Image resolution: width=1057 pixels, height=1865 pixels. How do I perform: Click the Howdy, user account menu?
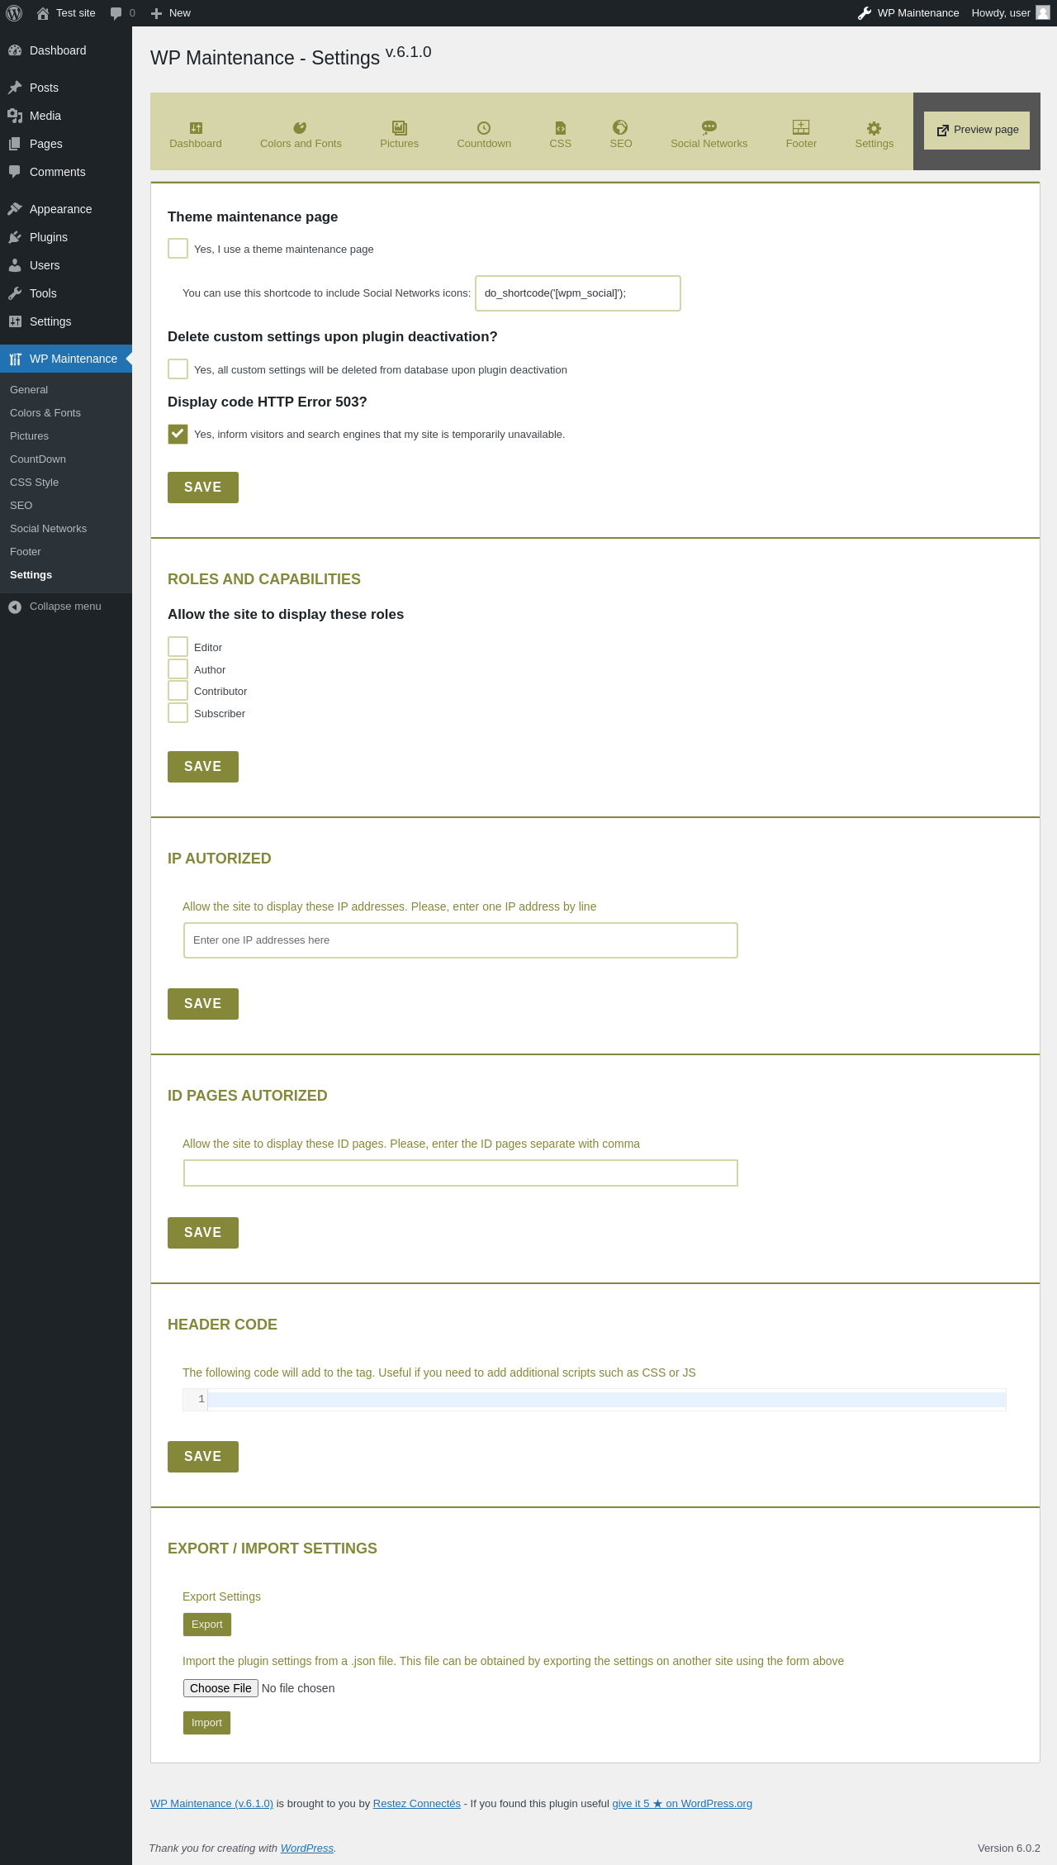click(1010, 13)
